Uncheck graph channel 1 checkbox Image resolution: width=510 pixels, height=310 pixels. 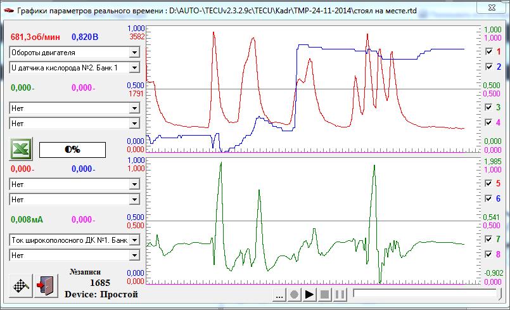point(488,51)
